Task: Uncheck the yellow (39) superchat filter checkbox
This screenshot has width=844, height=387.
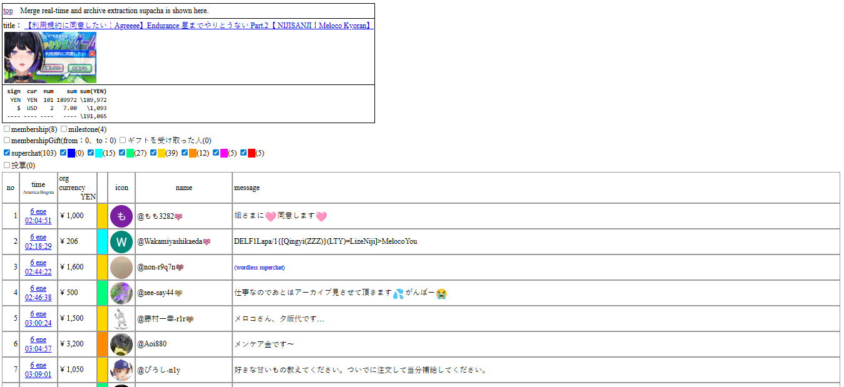Action: tap(153, 153)
